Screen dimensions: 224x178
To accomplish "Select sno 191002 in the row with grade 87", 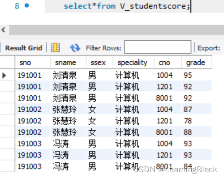I will point(33,110).
